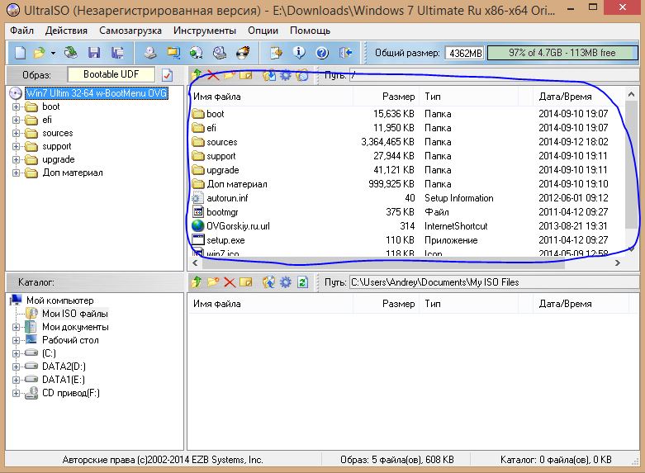
Task: Open the Опции menu
Action: [263, 31]
